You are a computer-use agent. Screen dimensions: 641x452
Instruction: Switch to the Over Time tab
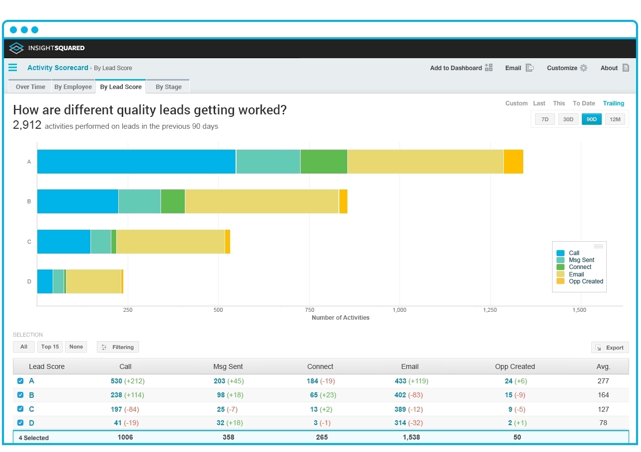[30, 87]
